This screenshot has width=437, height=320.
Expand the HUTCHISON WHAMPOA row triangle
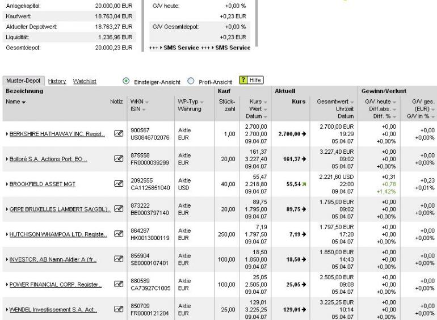[7, 234]
